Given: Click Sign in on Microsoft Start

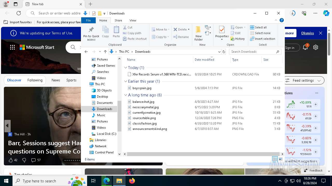Looking at the screenshot, I should pyautogui.click(x=289, y=48).
